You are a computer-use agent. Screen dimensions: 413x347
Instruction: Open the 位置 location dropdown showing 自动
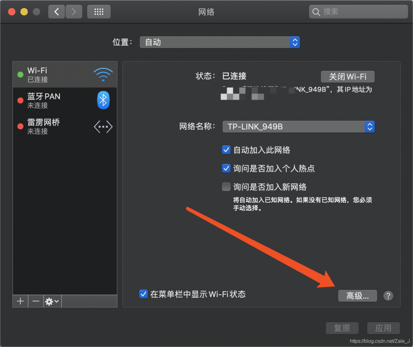220,42
